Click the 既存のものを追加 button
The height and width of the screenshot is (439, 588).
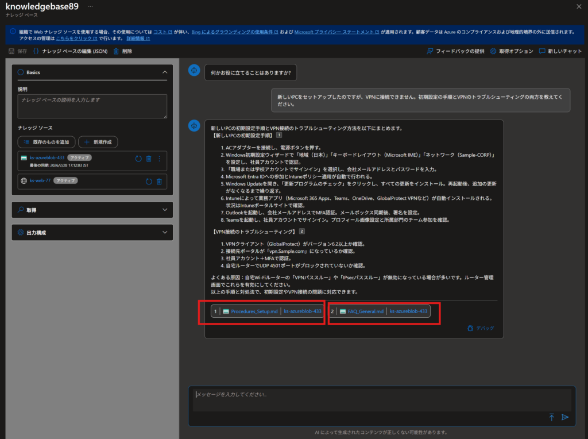(x=47, y=142)
